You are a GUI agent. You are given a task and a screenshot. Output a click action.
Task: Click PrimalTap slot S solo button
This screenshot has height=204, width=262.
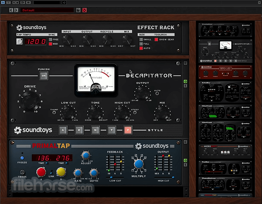coord(185,165)
